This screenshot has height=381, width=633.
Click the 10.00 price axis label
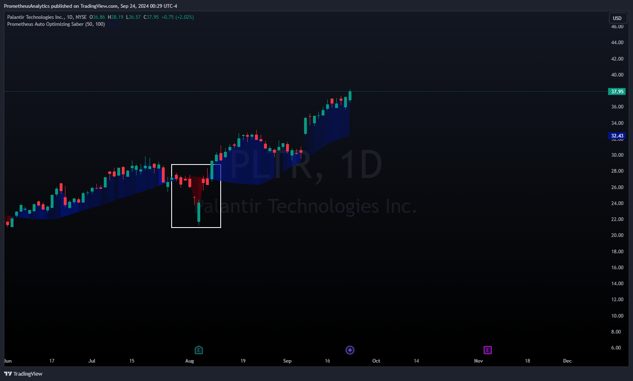(617, 316)
